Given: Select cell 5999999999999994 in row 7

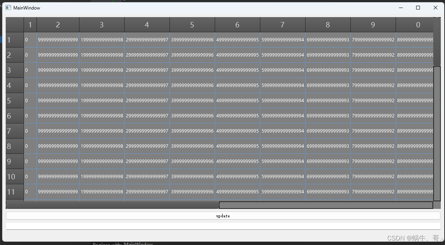Looking at the screenshot, I should (x=282, y=131).
